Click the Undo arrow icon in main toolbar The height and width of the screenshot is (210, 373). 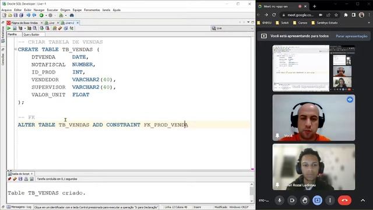click(x=29, y=16)
